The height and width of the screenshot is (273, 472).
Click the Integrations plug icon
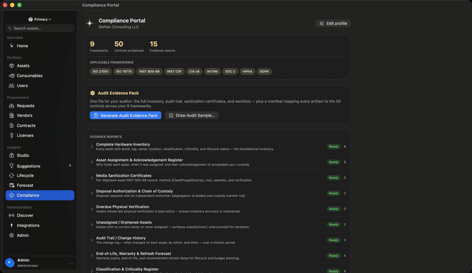[x=12, y=225]
